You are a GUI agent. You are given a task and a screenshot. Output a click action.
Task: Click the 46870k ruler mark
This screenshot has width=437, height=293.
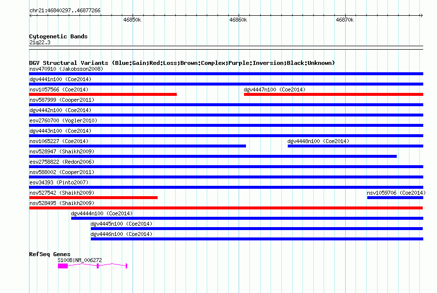click(345, 20)
